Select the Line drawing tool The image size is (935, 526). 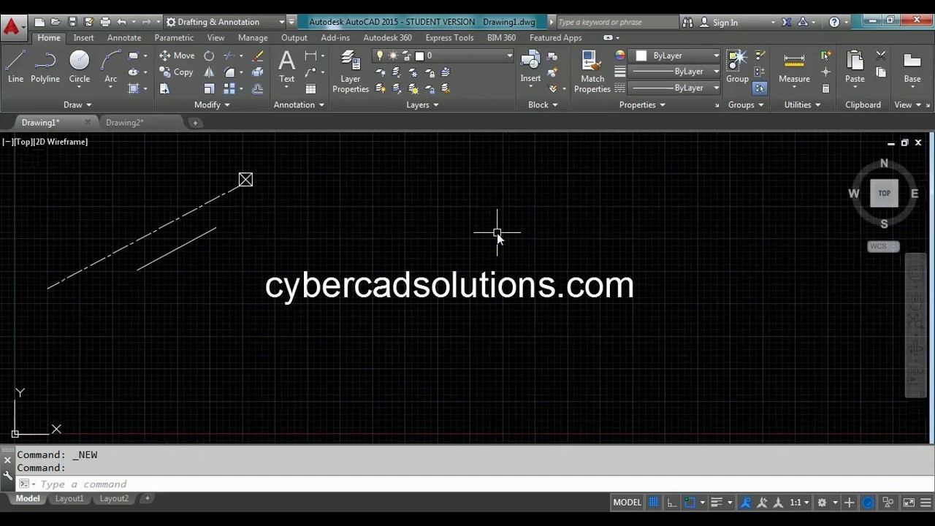pyautogui.click(x=15, y=66)
